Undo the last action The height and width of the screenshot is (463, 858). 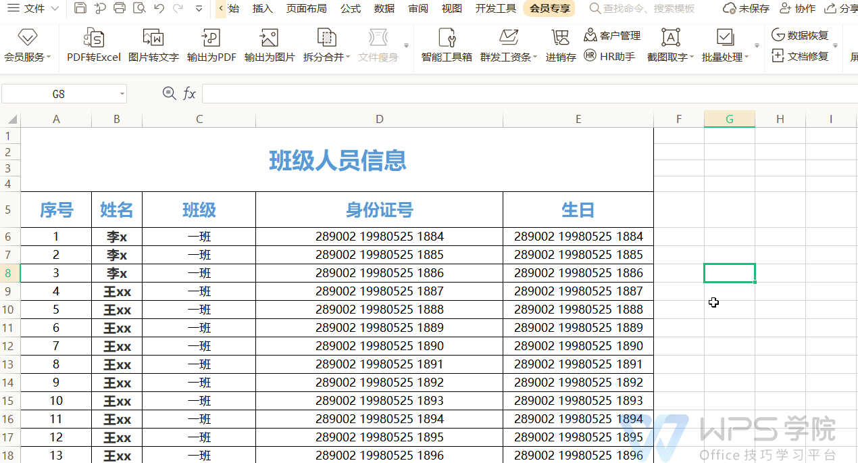(x=159, y=8)
